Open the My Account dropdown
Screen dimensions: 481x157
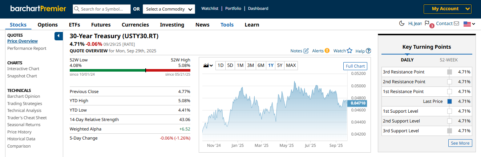(x=448, y=9)
